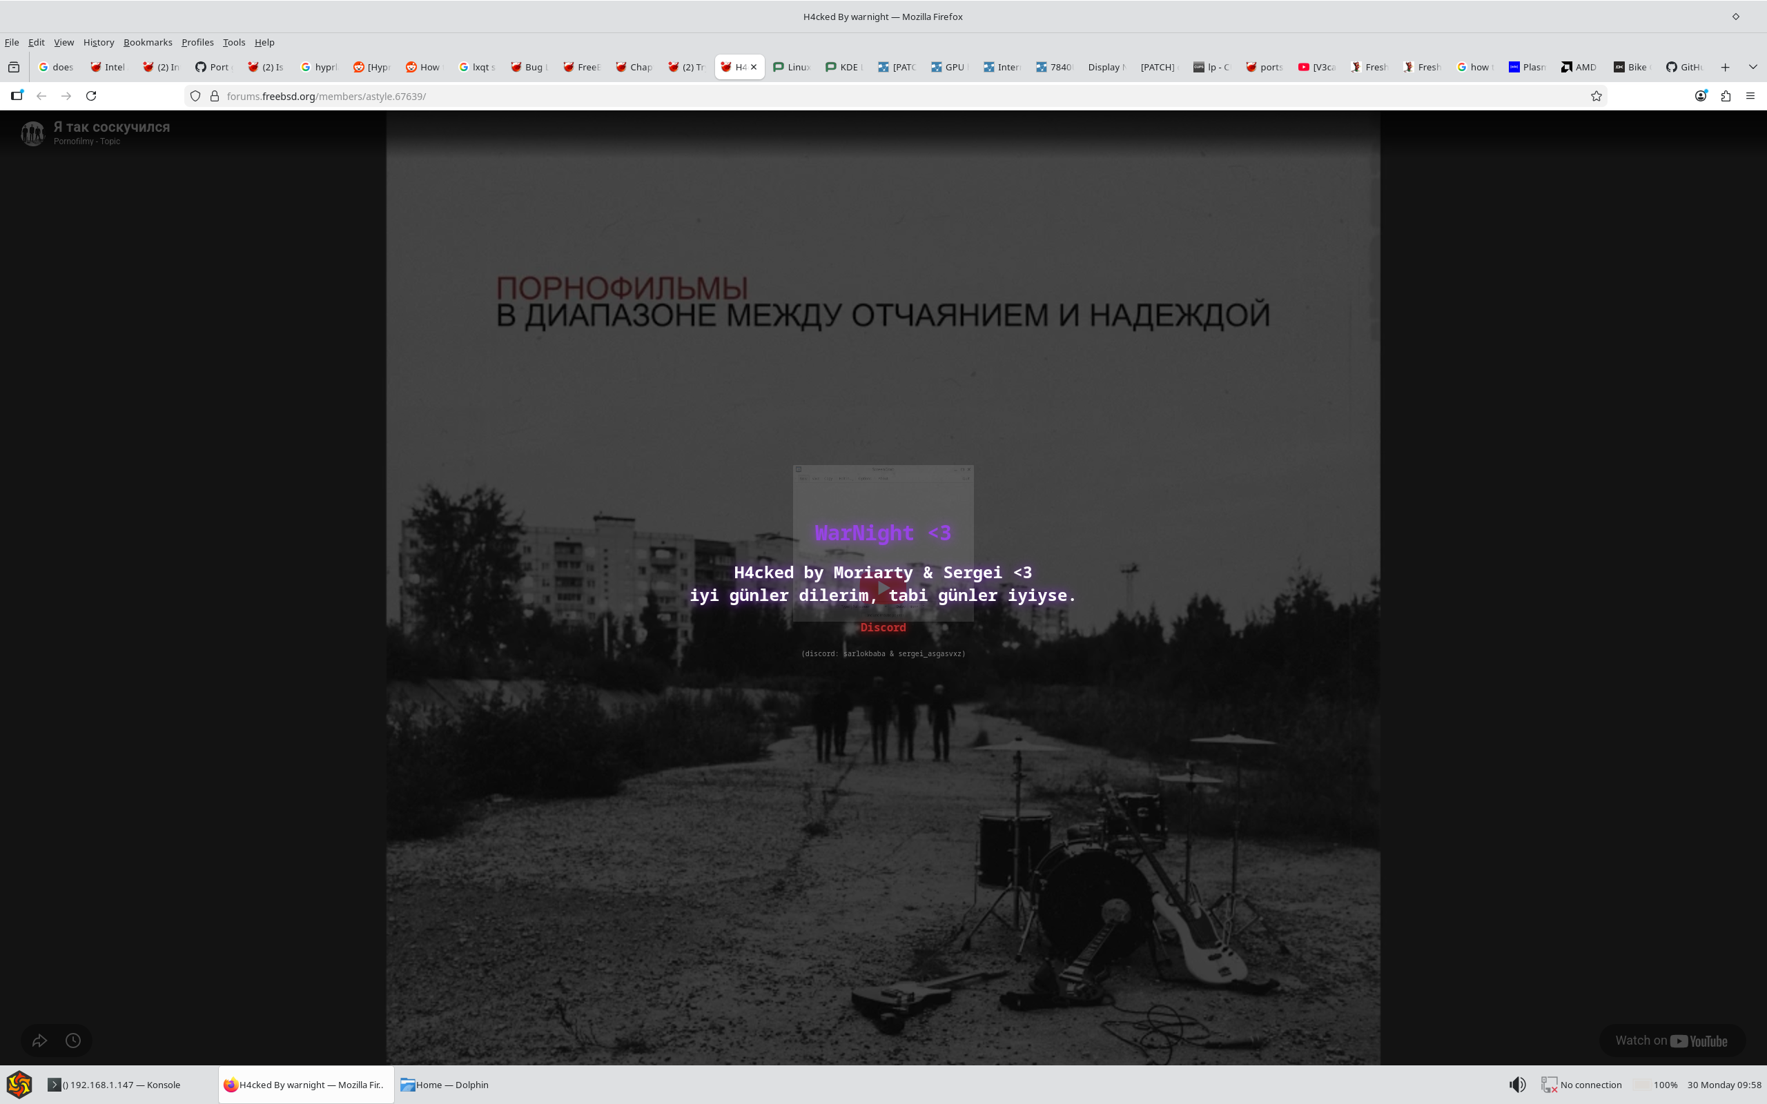The image size is (1767, 1104).
Task: Click the watch later clock icon
Action: (x=73, y=1041)
